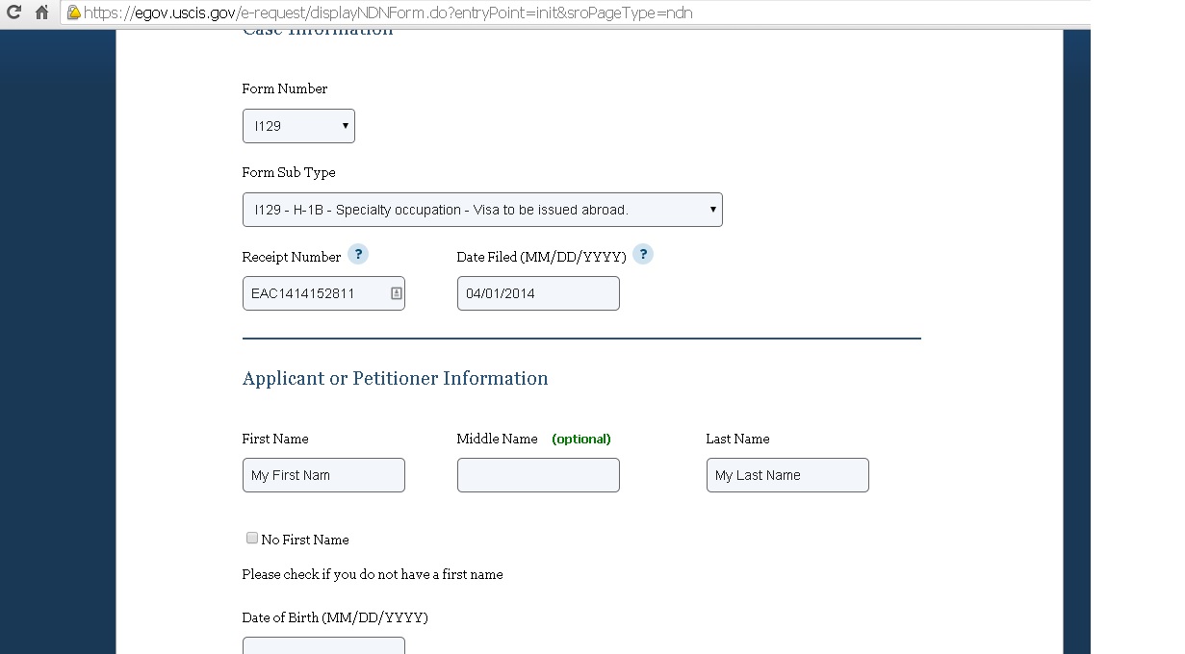Image resolution: width=1185 pixels, height=654 pixels.
Task: Expand the Form Sub Type dropdown
Action: tap(482, 210)
